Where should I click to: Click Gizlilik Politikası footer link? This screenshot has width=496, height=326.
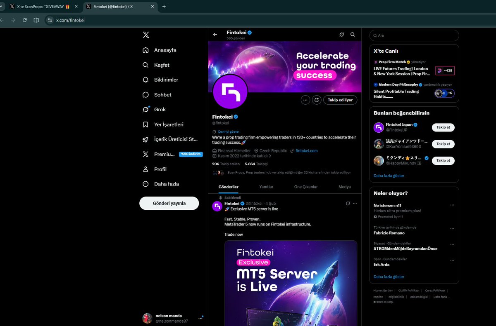408,291
